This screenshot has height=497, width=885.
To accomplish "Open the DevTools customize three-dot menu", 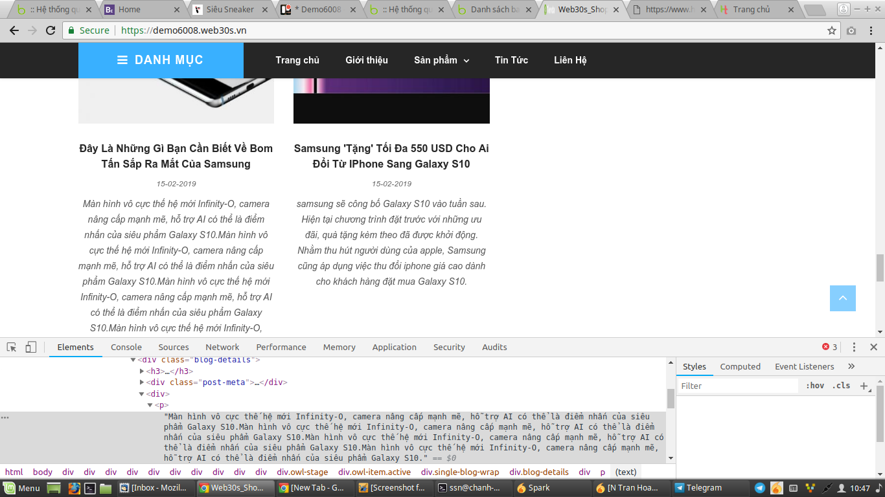I will pos(854,348).
